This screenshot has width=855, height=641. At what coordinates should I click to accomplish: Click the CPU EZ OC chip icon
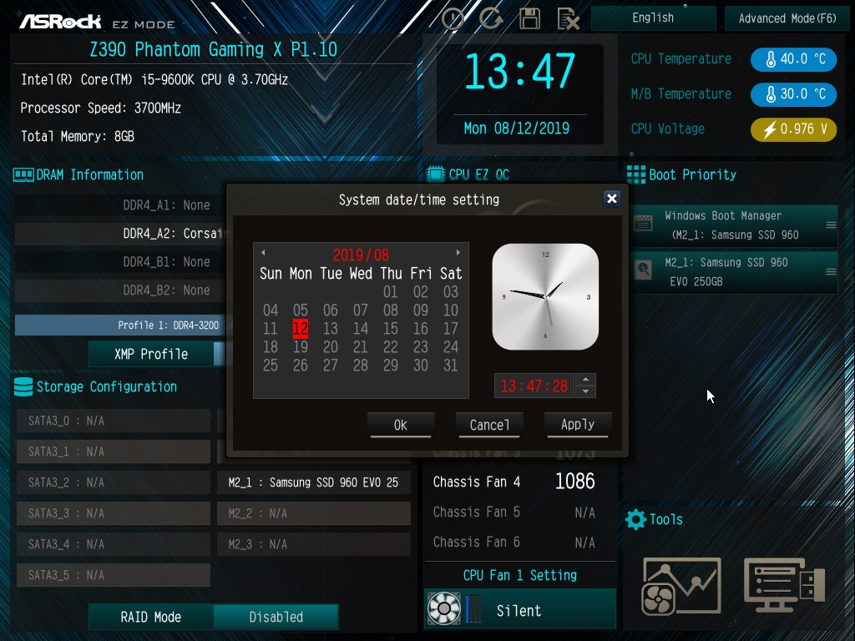click(435, 174)
